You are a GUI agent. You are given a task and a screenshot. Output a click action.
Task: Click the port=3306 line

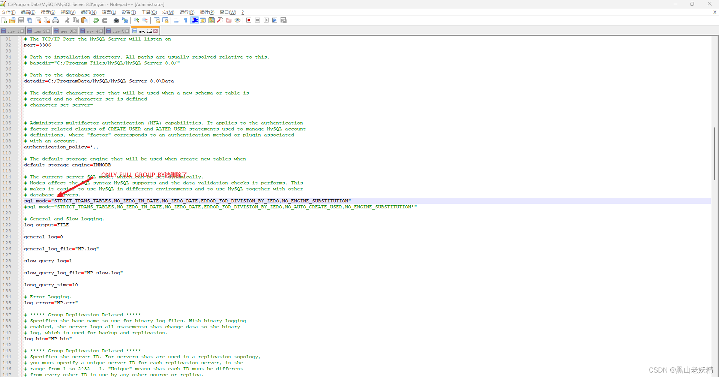tap(38, 45)
